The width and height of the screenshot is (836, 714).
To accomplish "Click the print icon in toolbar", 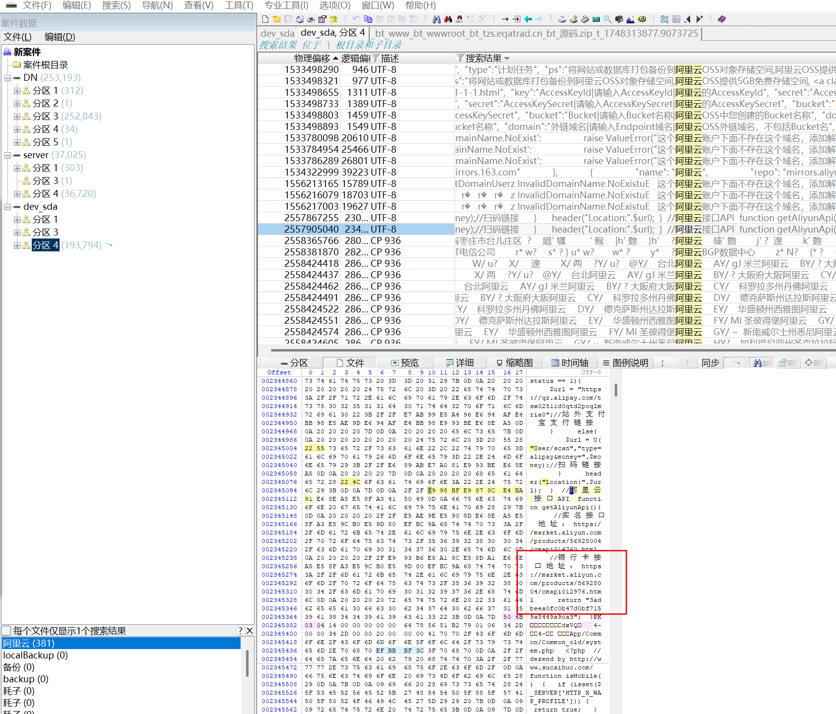I will point(311,19).
